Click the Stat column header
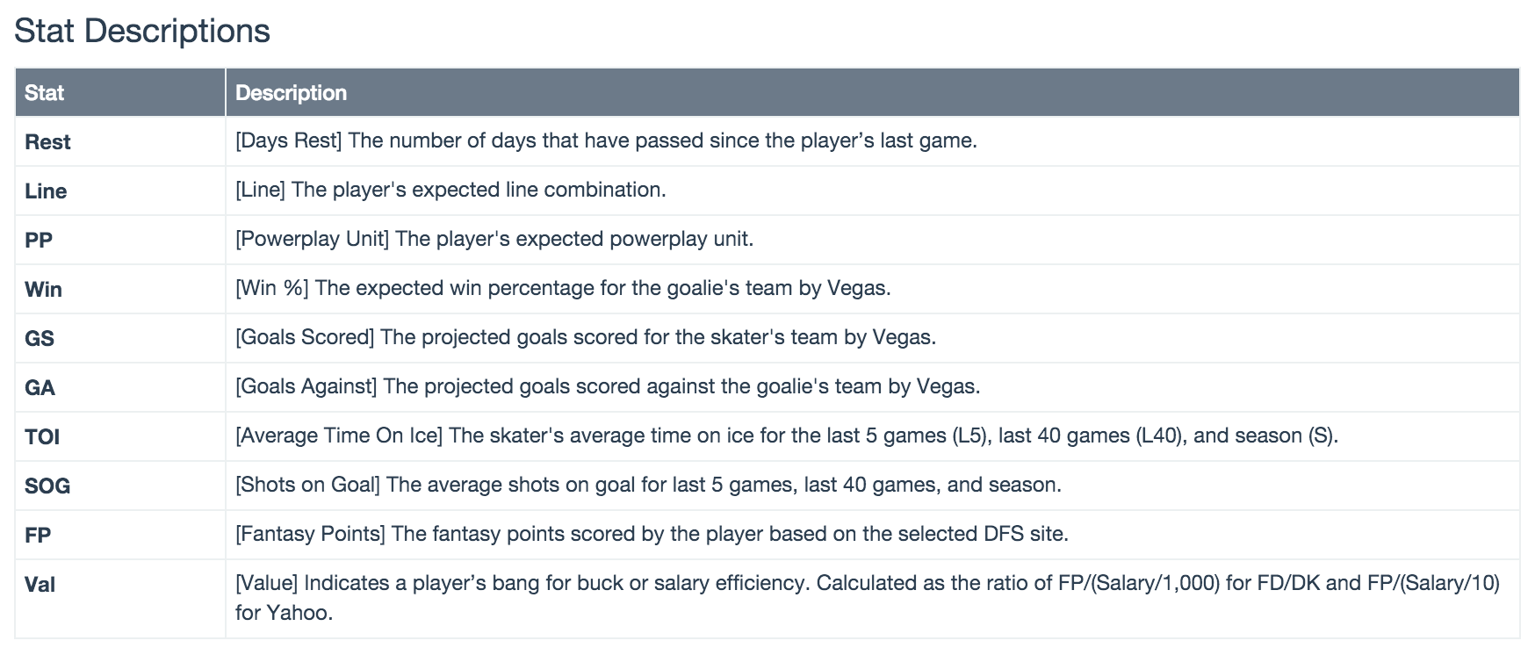This screenshot has width=1535, height=655. 45,93
